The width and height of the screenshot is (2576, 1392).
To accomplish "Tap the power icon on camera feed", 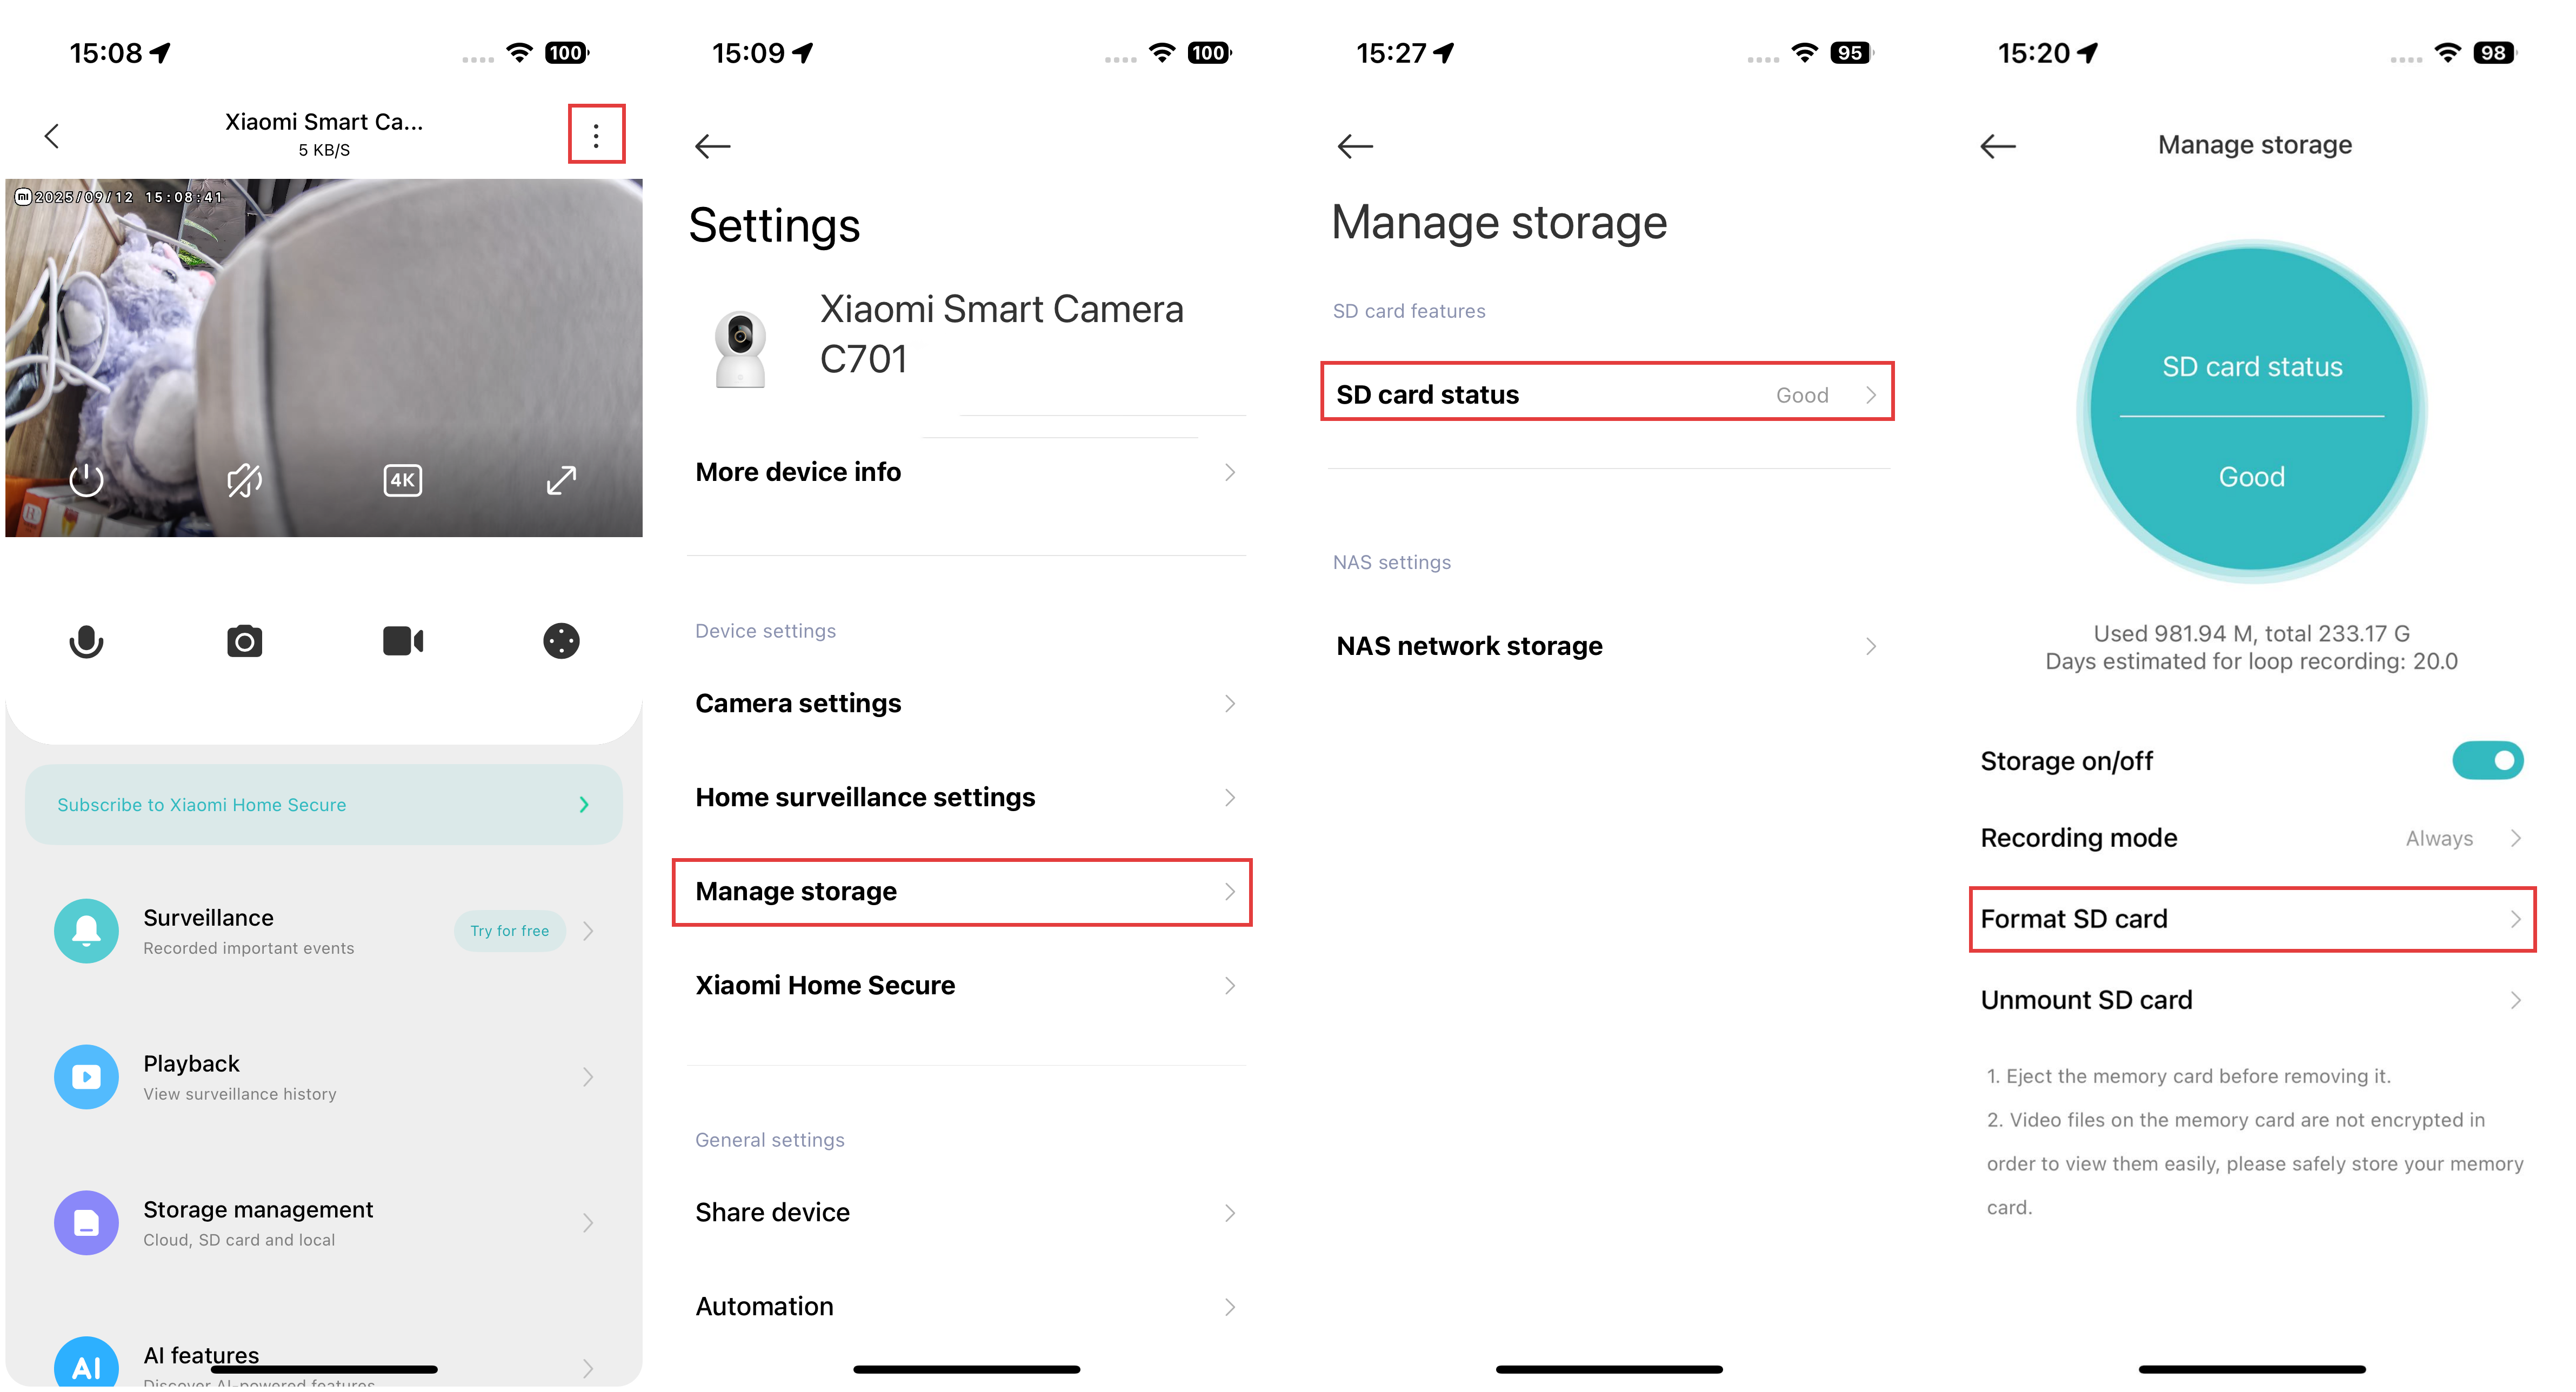I will click(x=86, y=480).
